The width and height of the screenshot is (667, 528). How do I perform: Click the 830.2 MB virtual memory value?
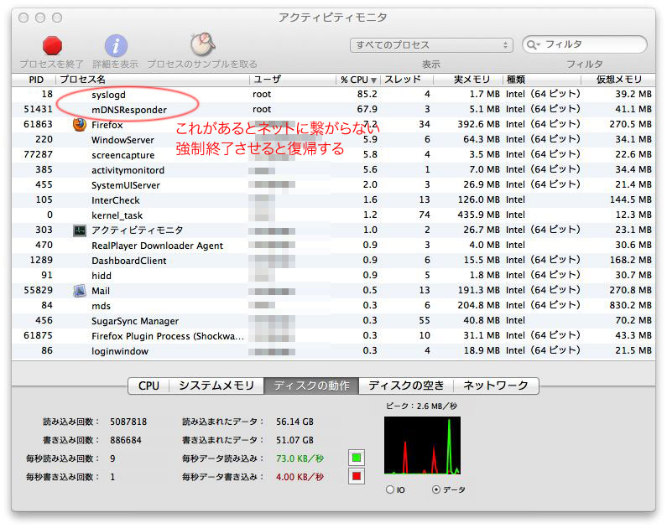(630, 305)
